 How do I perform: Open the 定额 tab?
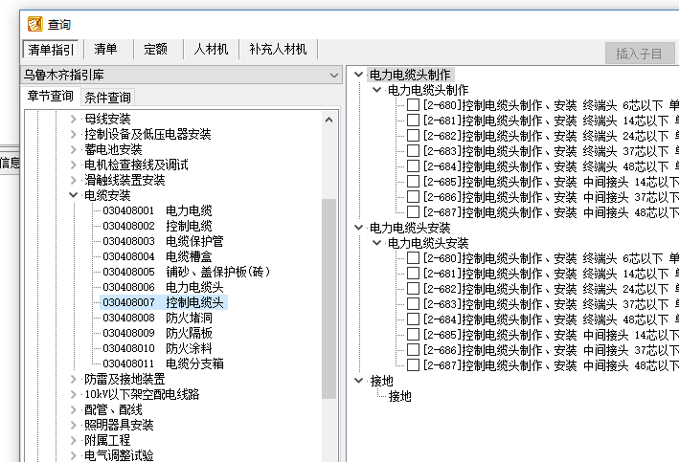point(155,50)
